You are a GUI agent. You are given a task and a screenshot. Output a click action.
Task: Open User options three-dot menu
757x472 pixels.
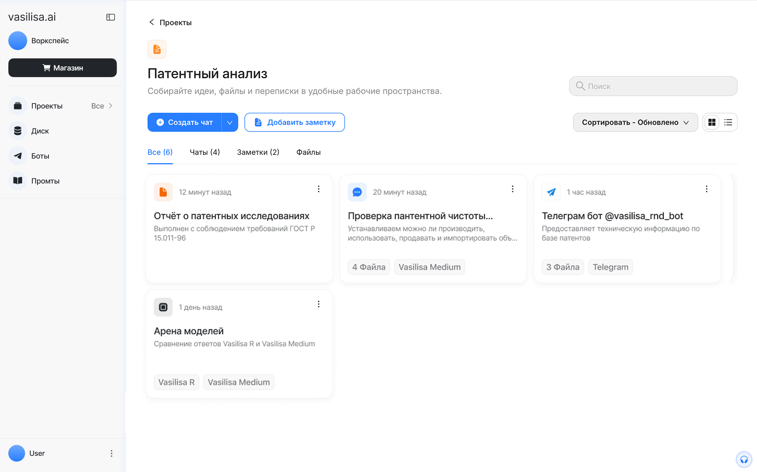pos(112,453)
